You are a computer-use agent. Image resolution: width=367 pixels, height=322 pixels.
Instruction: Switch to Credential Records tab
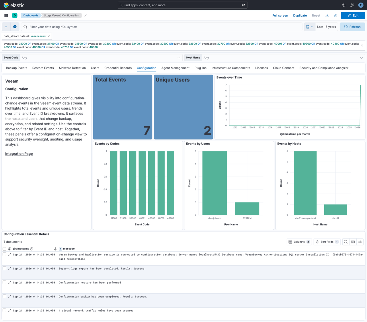[x=118, y=68]
